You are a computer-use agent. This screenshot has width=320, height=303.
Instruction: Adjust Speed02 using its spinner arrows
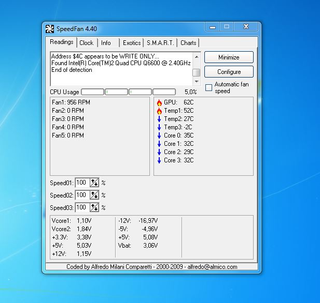pos(94,195)
